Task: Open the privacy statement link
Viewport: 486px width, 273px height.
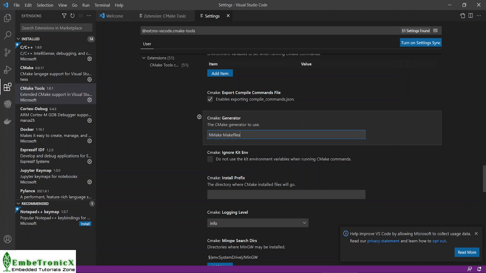Action: coord(383,241)
